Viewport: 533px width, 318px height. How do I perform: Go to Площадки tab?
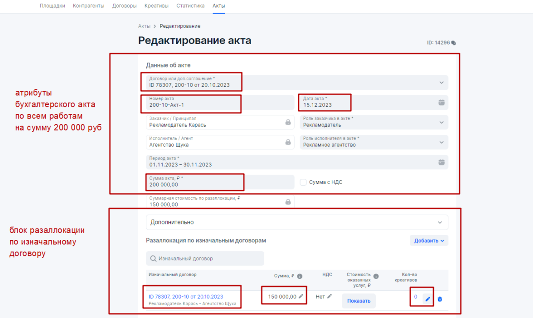pos(53,6)
